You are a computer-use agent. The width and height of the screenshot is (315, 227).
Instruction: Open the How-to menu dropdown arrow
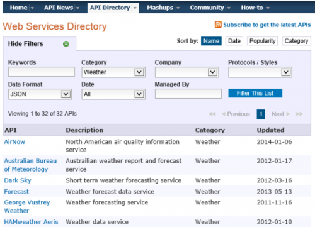(268, 8)
